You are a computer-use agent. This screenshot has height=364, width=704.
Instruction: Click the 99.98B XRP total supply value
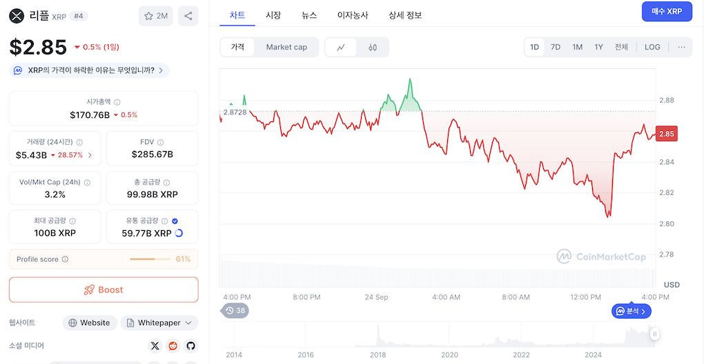153,194
